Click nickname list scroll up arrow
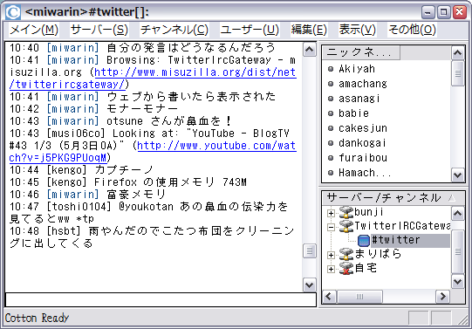Screen dimensions: 472x329 tap(458, 53)
